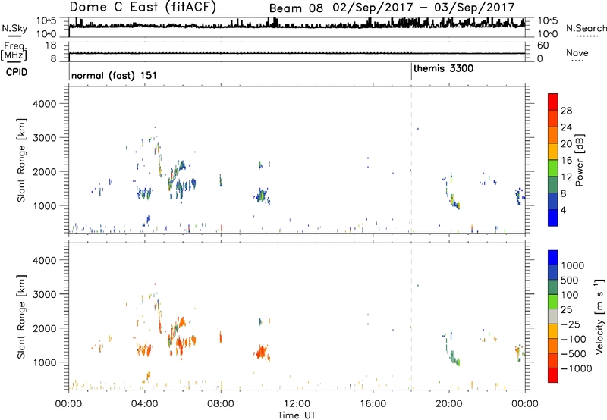Click the 'N.Search' legend label
The height and width of the screenshot is (420, 607).
[586, 28]
